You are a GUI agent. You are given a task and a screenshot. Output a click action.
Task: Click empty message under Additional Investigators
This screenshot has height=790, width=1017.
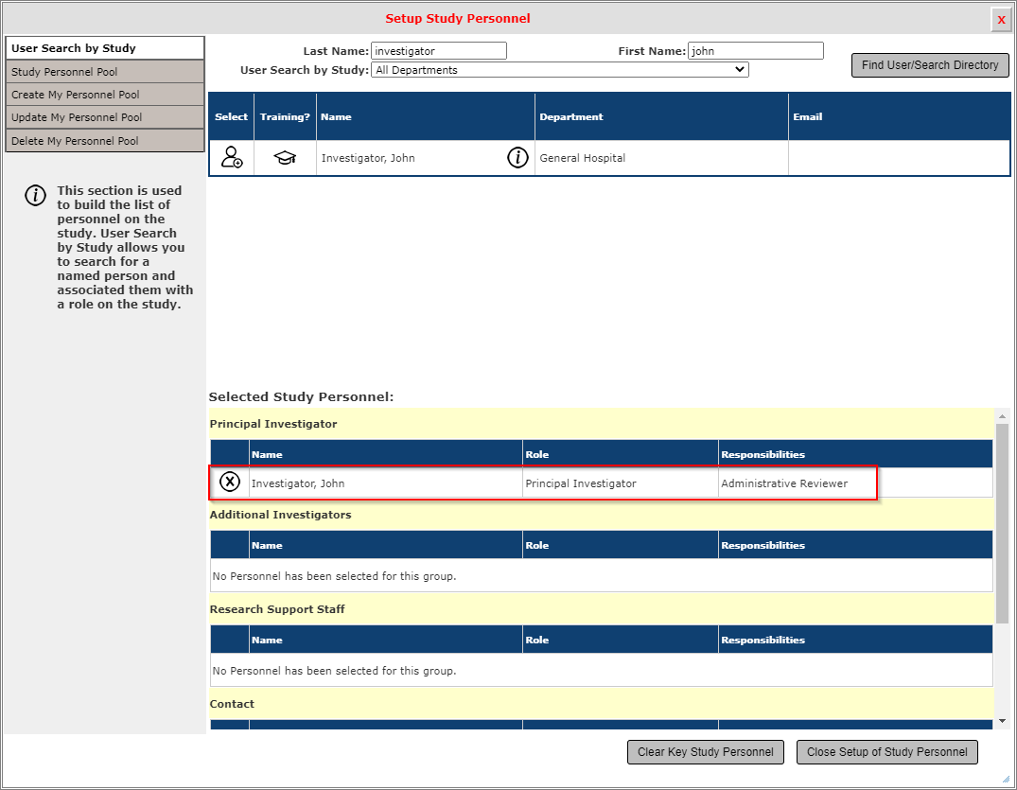[x=334, y=576]
